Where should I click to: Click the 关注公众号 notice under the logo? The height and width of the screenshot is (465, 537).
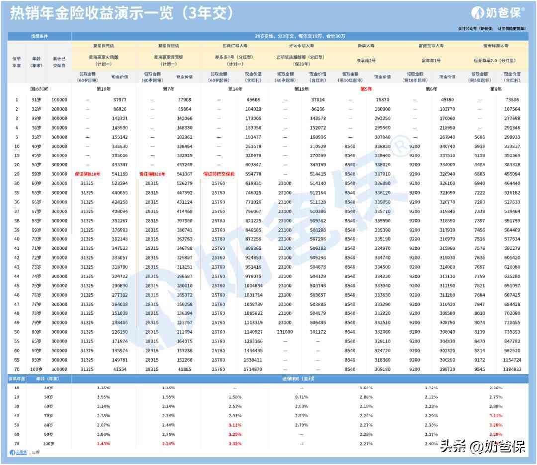point(491,29)
